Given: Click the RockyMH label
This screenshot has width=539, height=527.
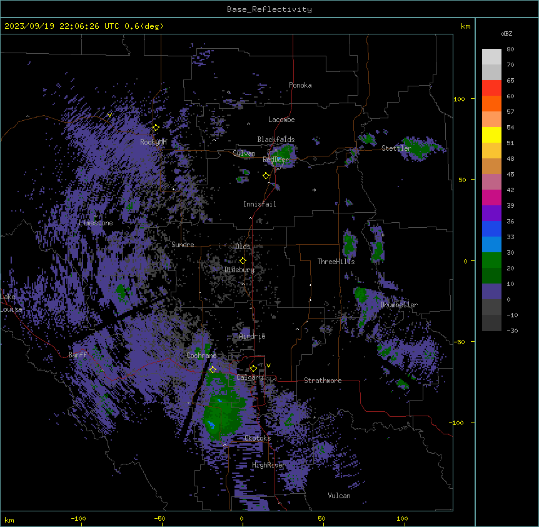Looking at the screenshot, I should pyautogui.click(x=153, y=142).
